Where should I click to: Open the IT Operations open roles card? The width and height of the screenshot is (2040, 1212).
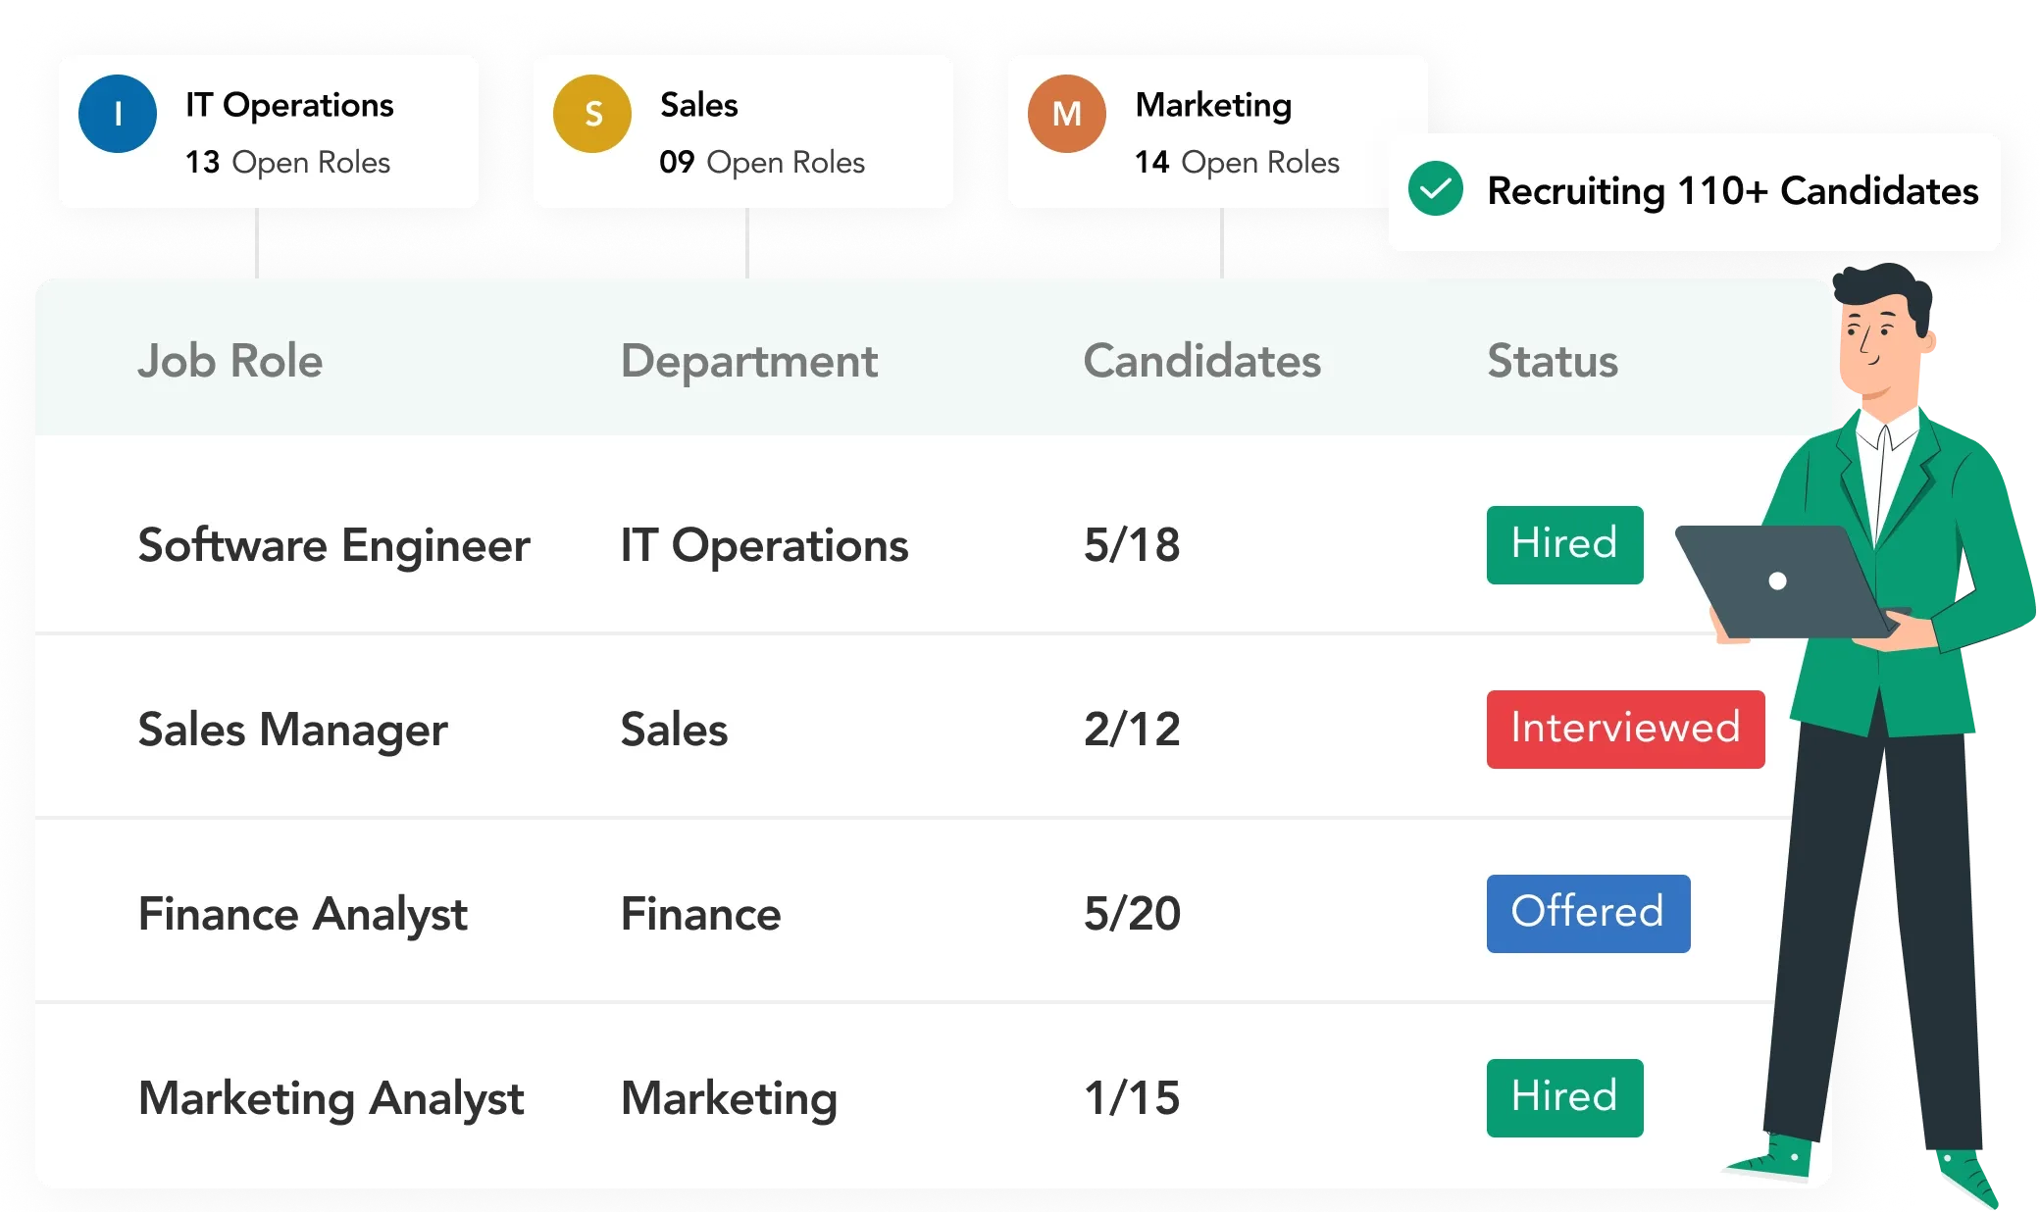click(x=269, y=131)
